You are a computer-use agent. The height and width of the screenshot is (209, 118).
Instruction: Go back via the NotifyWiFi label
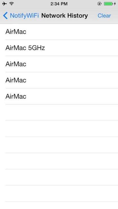coord(24,16)
